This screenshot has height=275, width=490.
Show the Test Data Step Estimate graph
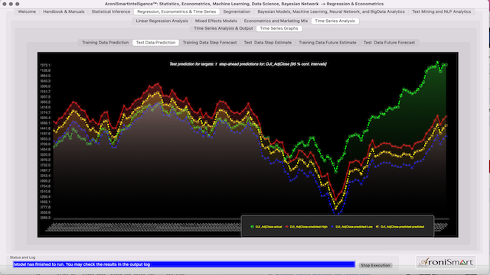(x=268, y=43)
